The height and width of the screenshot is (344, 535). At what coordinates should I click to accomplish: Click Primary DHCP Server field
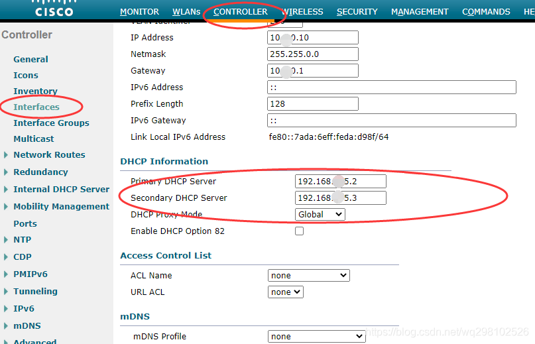pos(341,181)
